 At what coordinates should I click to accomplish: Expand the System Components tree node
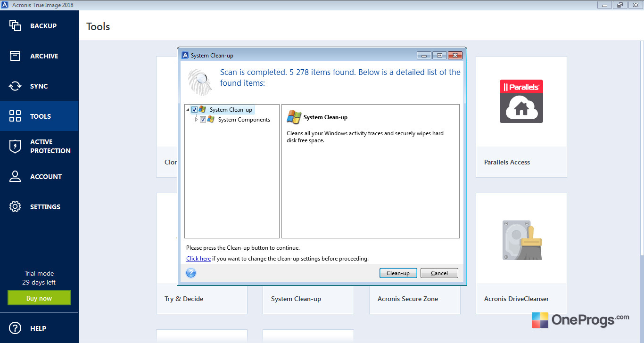pos(197,120)
